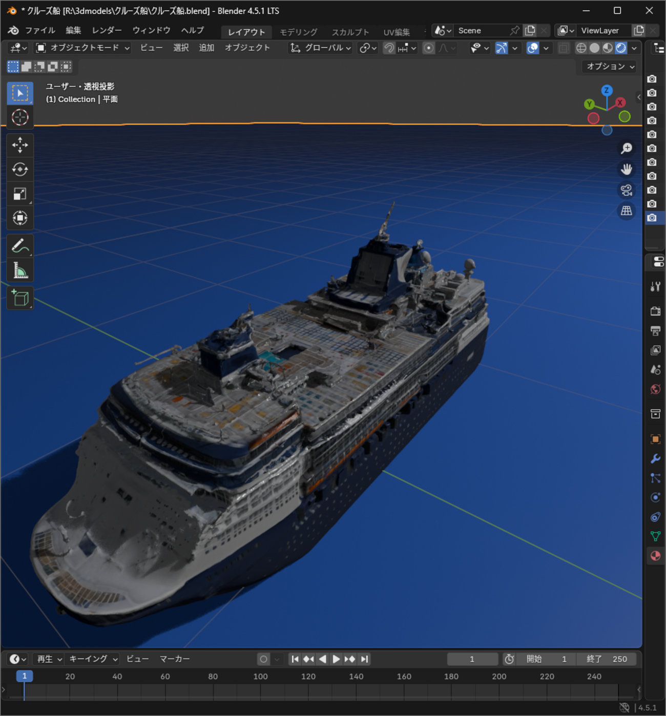Toggle camera view in viewport
This screenshot has height=716, width=666.
626,191
